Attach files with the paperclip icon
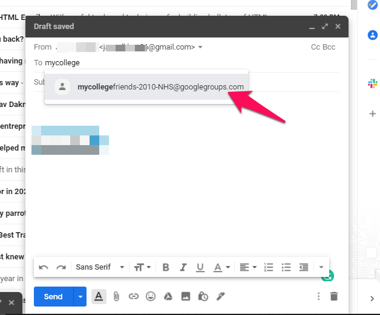 (x=116, y=296)
